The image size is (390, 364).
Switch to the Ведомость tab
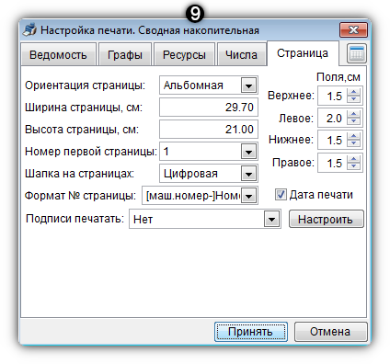pos(58,55)
